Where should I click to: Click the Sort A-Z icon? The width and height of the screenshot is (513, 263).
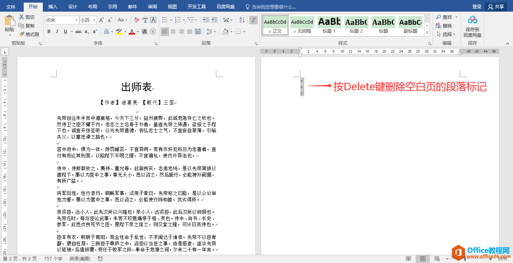pos(242,20)
